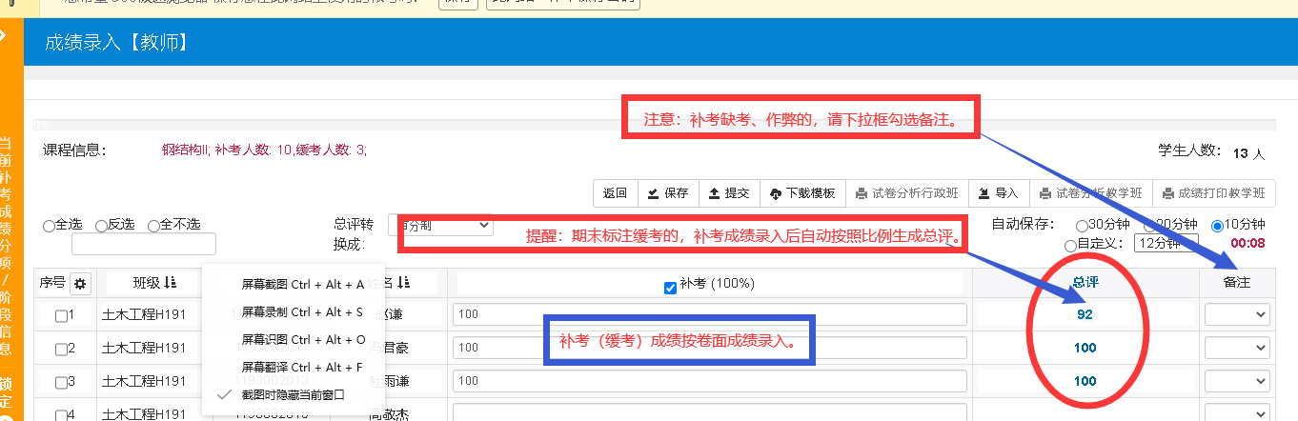Select the 反选 radio option

point(101,226)
